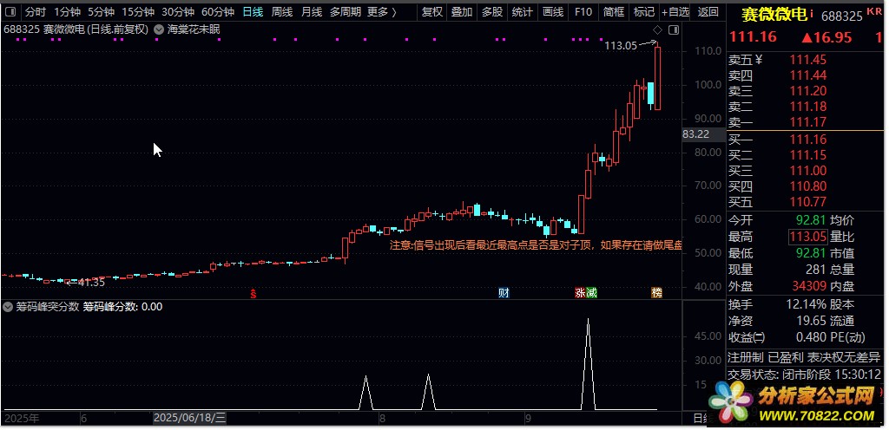
Task: Click the 复权 adjustment button
Action: click(432, 11)
